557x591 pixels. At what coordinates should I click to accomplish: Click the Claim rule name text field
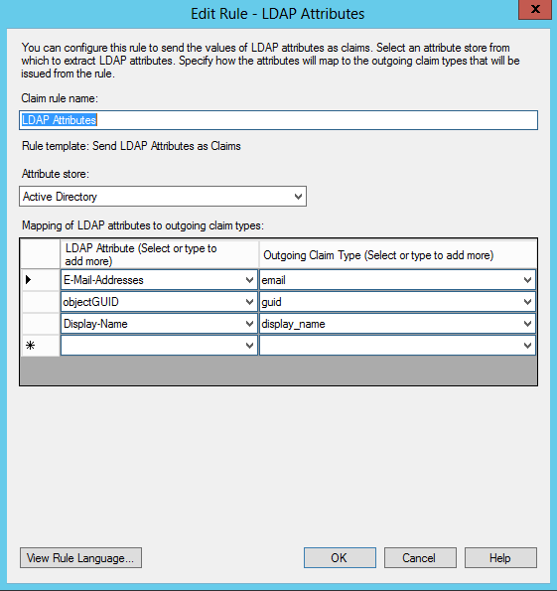pyautogui.click(x=278, y=120)
